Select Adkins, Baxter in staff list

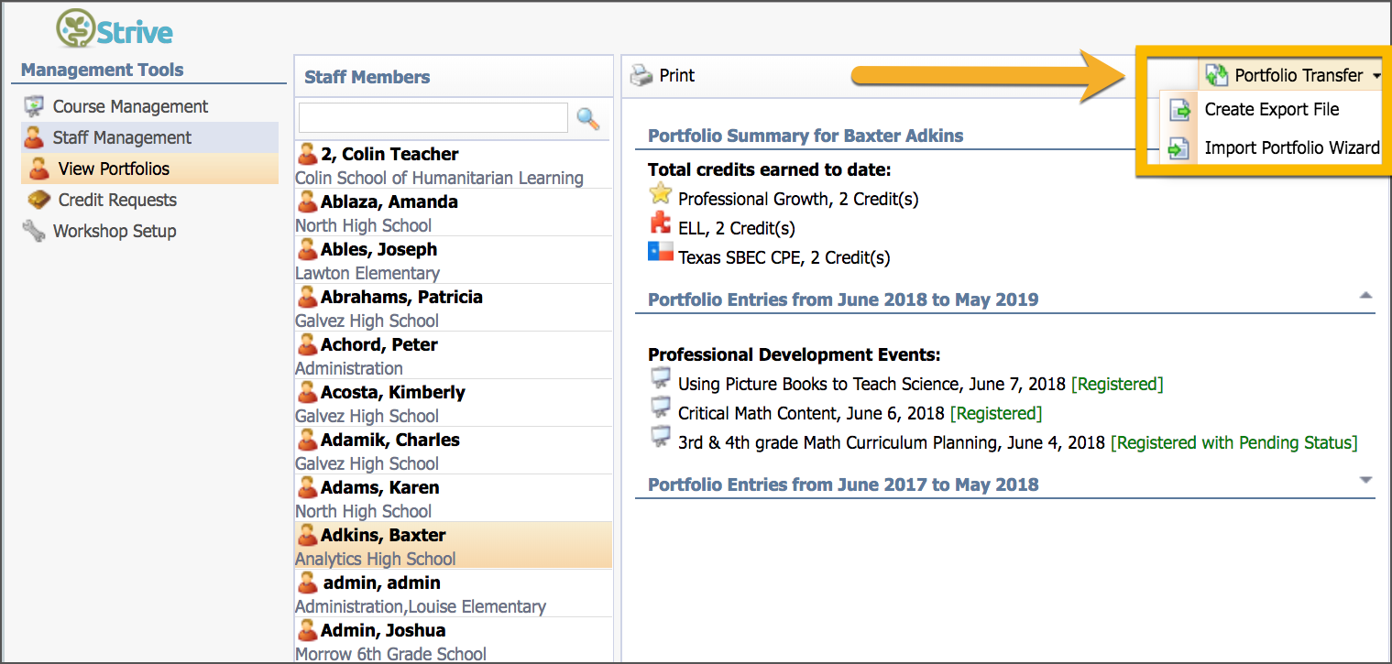click(454, 546)
